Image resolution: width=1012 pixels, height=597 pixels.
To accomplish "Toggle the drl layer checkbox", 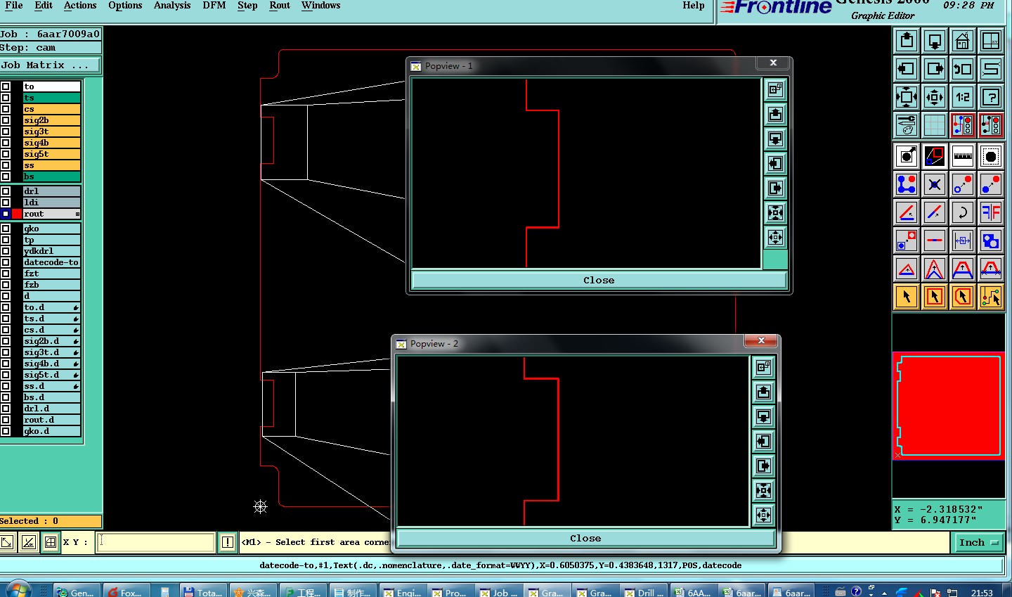I will (x=6, y=191).
